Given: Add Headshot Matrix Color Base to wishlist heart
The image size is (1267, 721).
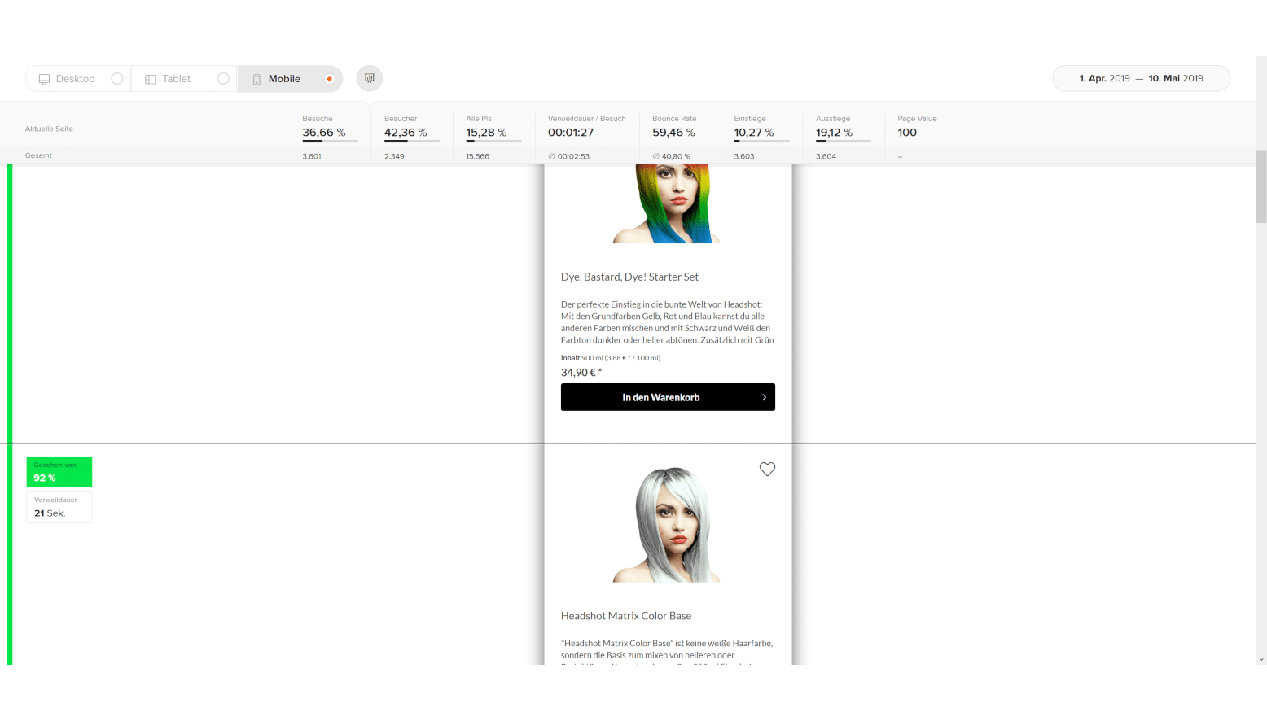Looking at the screenshot, I should click(767, 469).
